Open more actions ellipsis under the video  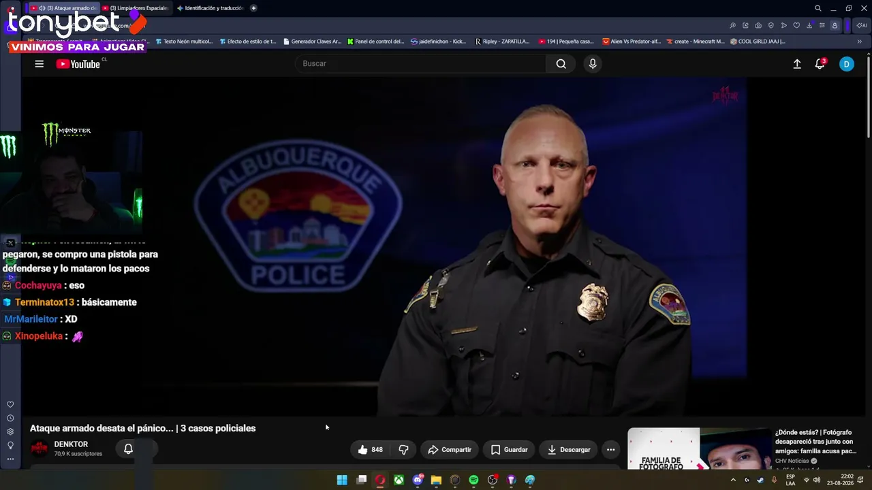(610, 449)
